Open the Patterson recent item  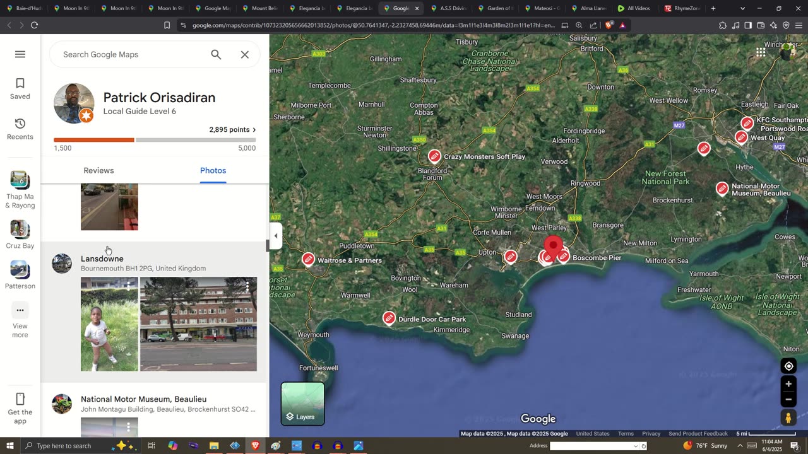point(20,276)
